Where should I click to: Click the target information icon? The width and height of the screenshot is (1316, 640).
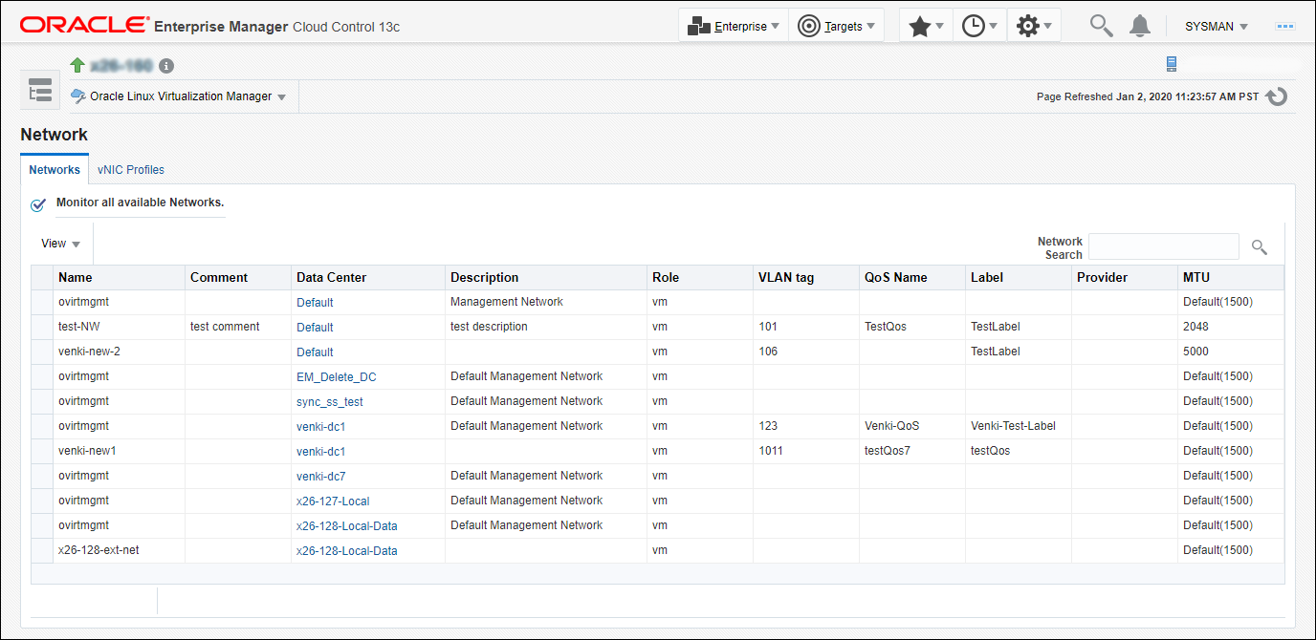point(166,66)
